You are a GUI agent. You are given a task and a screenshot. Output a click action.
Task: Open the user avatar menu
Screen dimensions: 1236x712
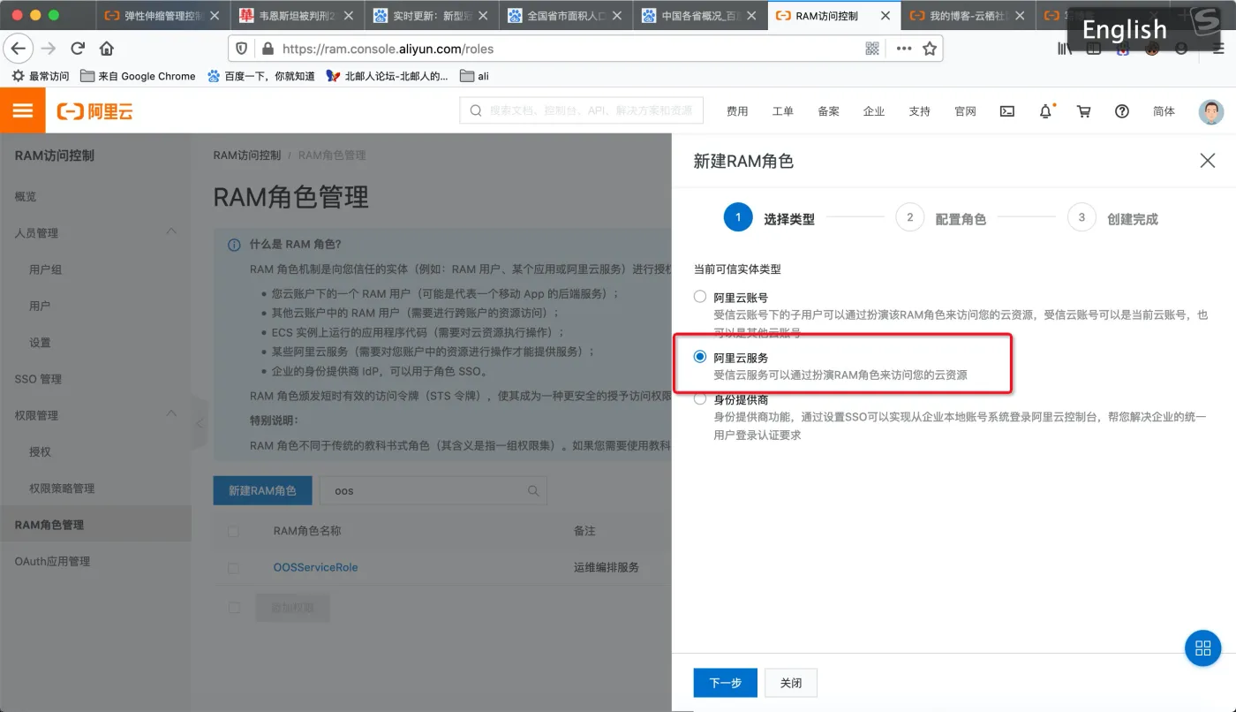(x=1211, y=111)
